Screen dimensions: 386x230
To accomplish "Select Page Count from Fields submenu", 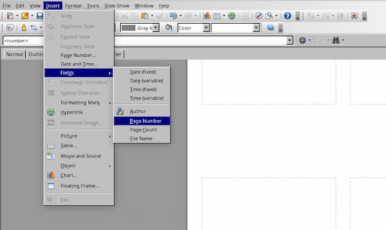I will tap(143, 130).
